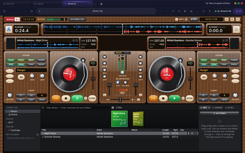Screen dimensions: 245x153
Task: Open the settings sliders icon in top bar
Action: [238, 19]
